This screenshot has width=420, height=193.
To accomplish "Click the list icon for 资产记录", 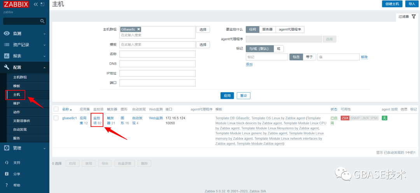I will coord(7,45).
